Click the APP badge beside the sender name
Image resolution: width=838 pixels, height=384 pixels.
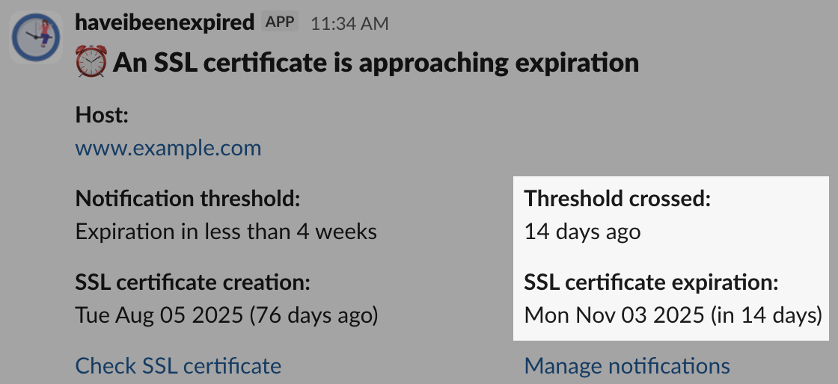(x=281, y=22)
